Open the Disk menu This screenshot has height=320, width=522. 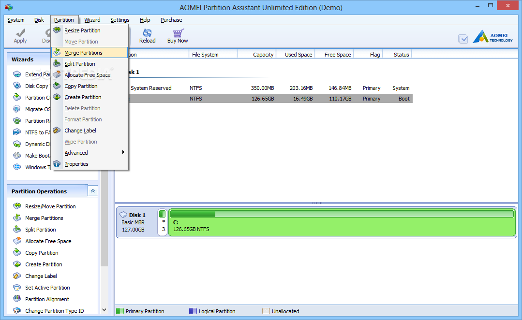39,20
